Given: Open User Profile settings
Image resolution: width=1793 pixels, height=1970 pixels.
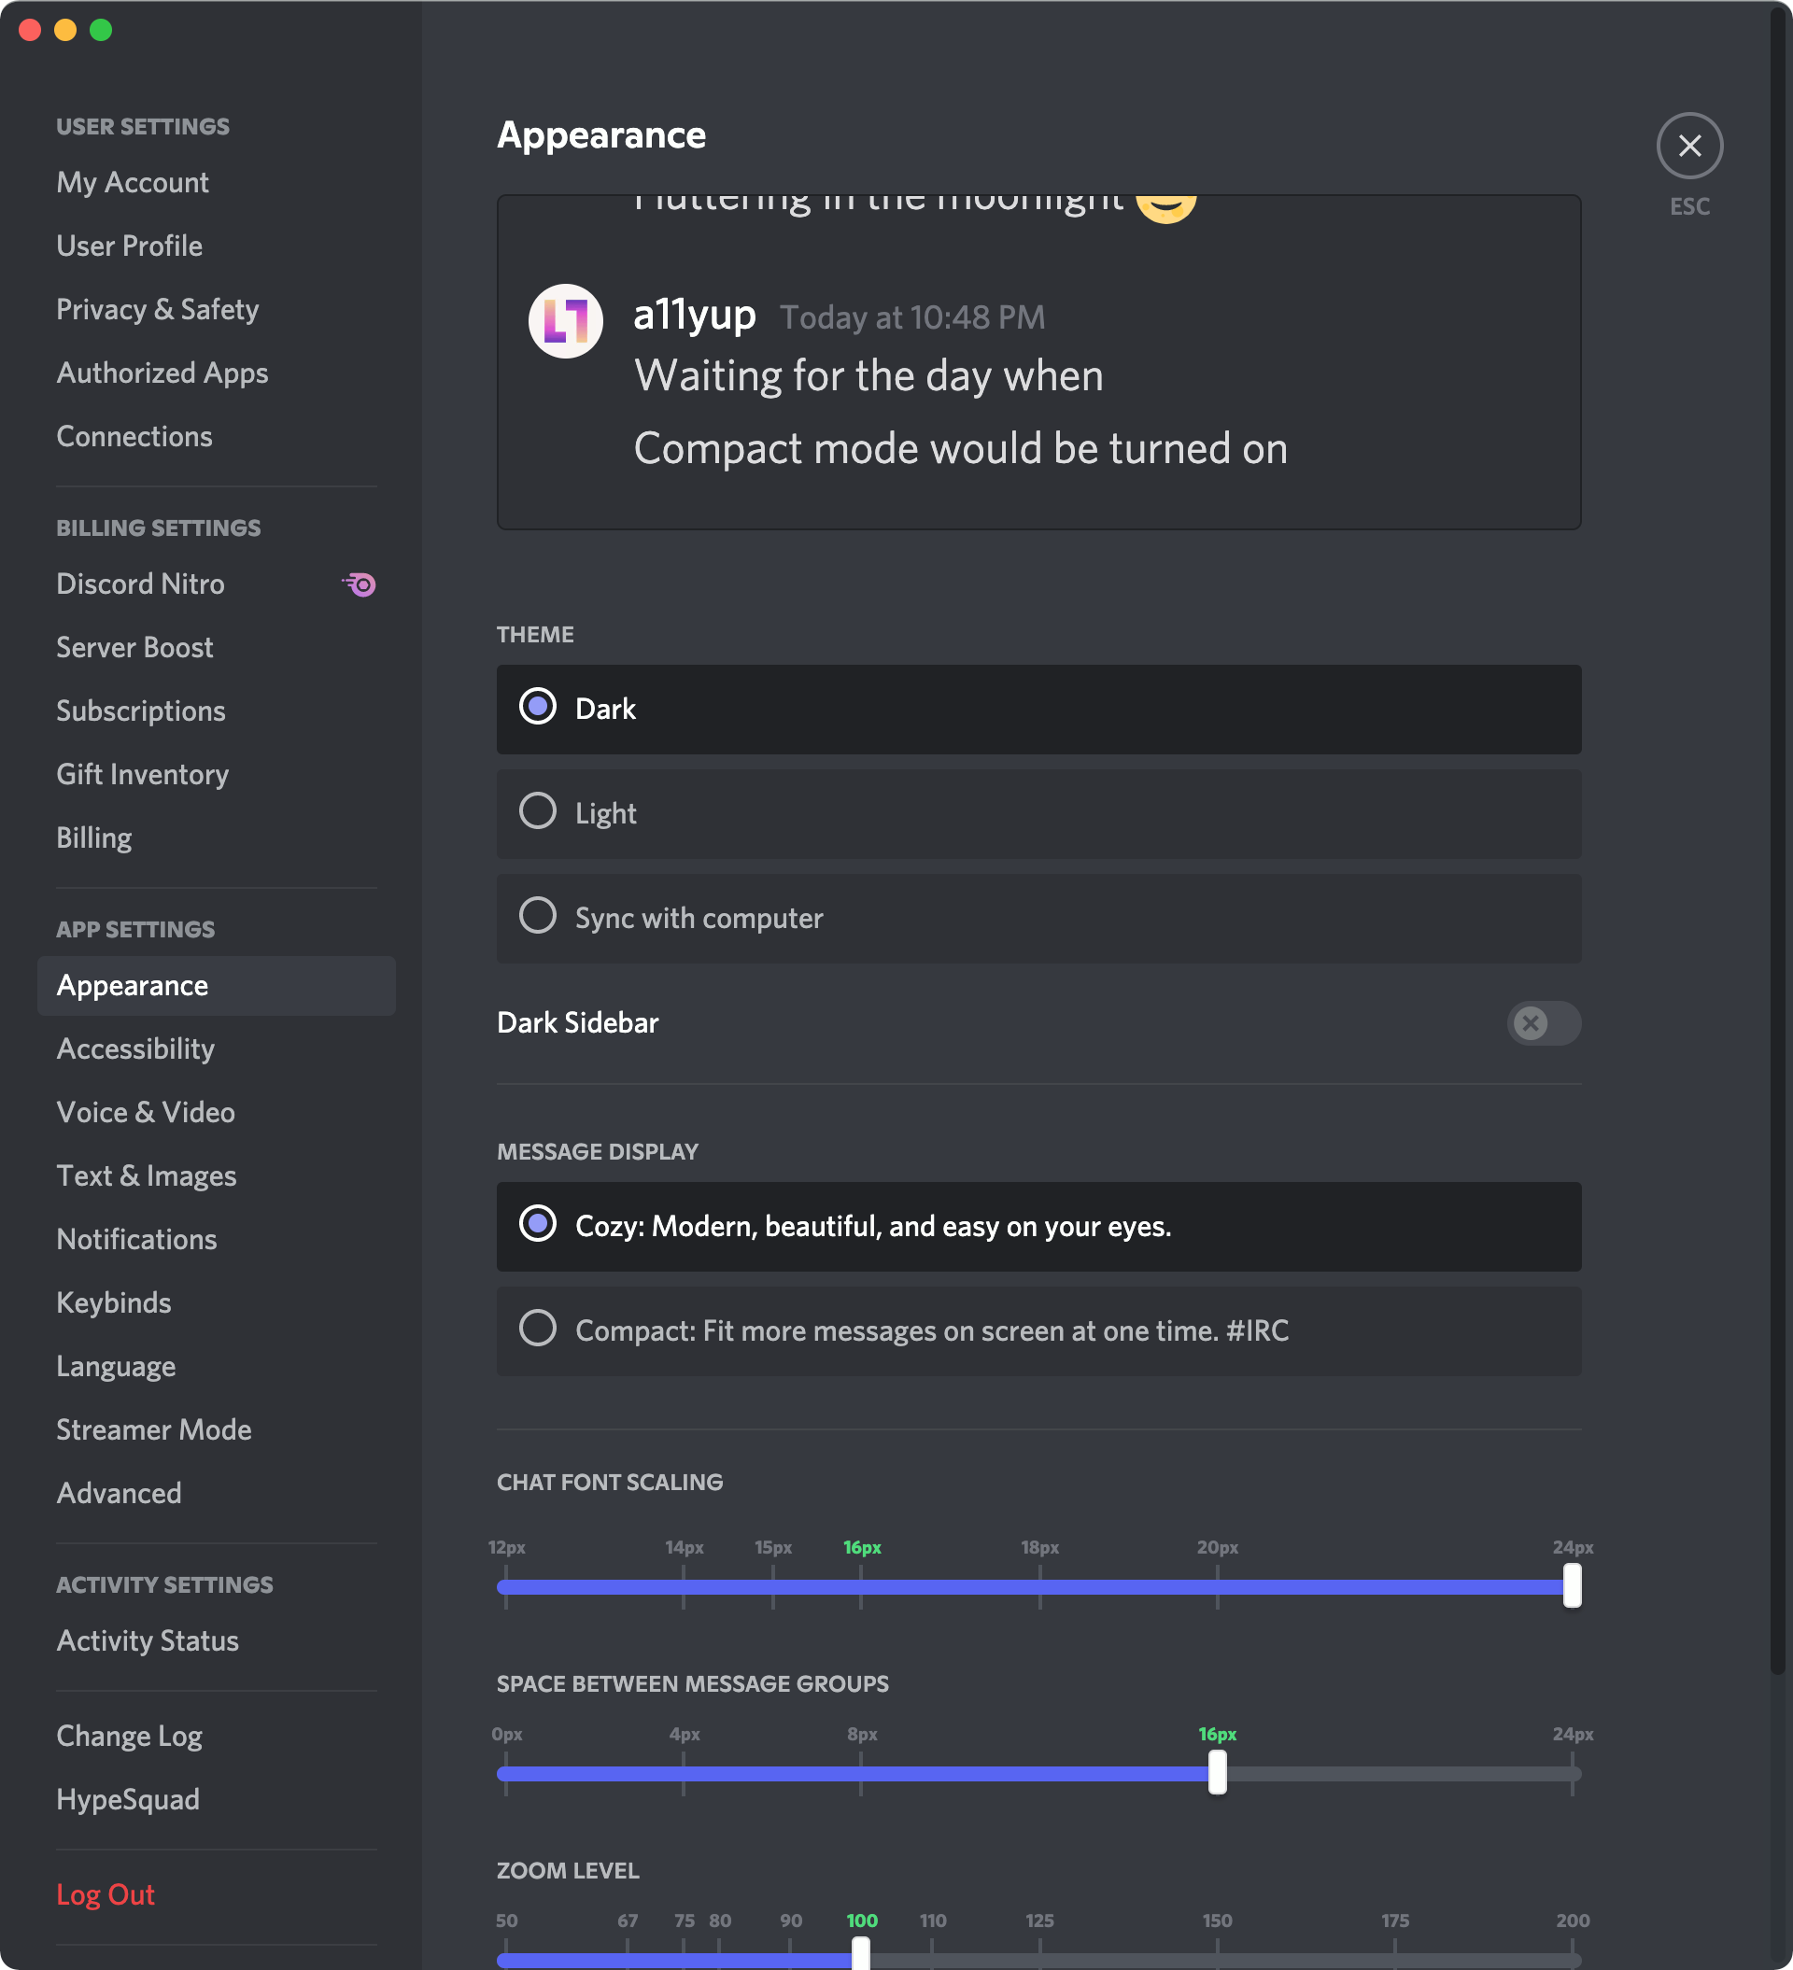Looking at the screenshot, I should (129, 244).
